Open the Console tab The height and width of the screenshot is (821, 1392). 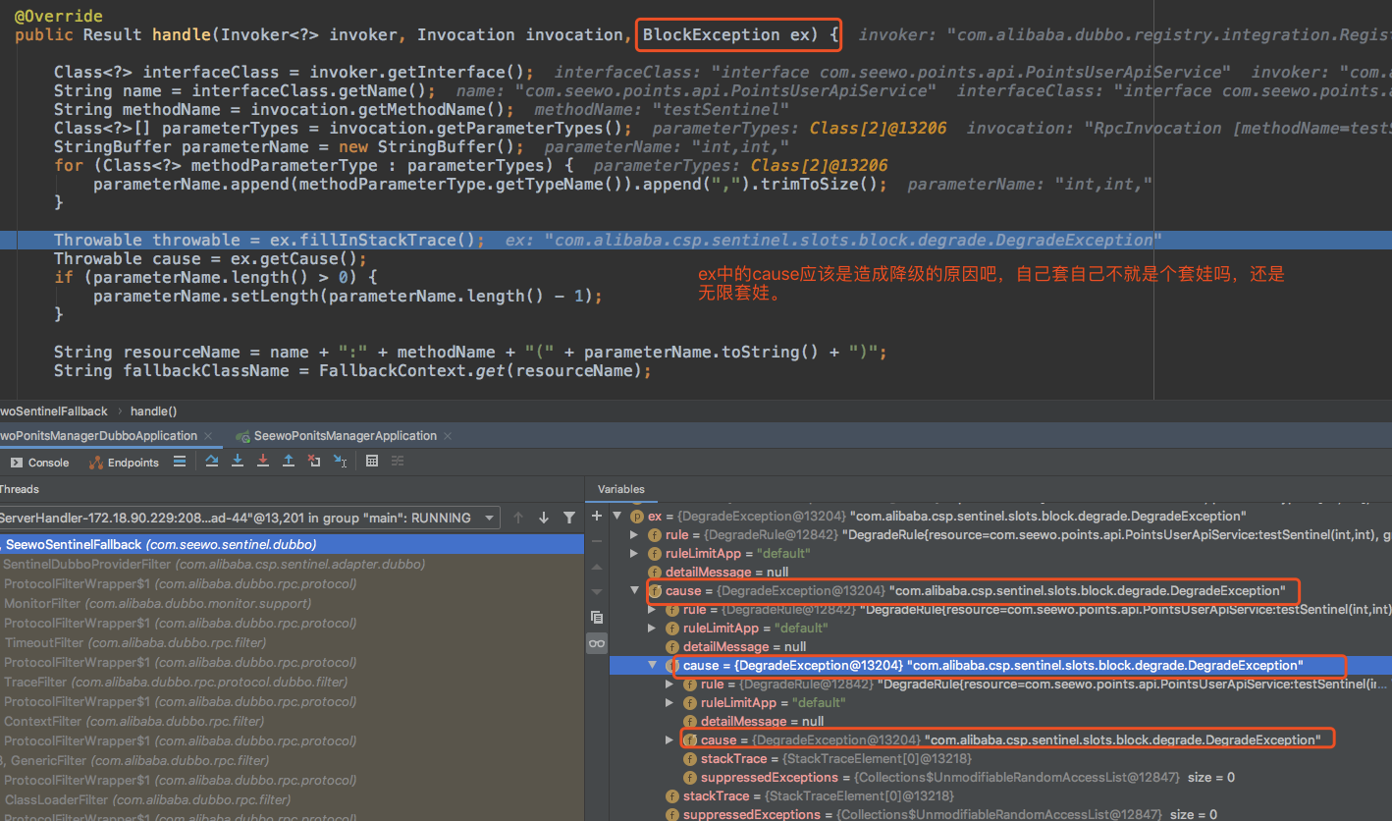pos(40,463)
